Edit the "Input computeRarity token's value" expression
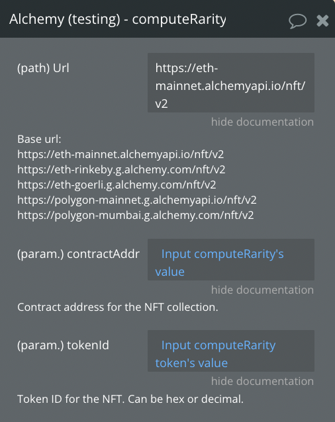Screen dimensions: 335x422 [231, 351]
